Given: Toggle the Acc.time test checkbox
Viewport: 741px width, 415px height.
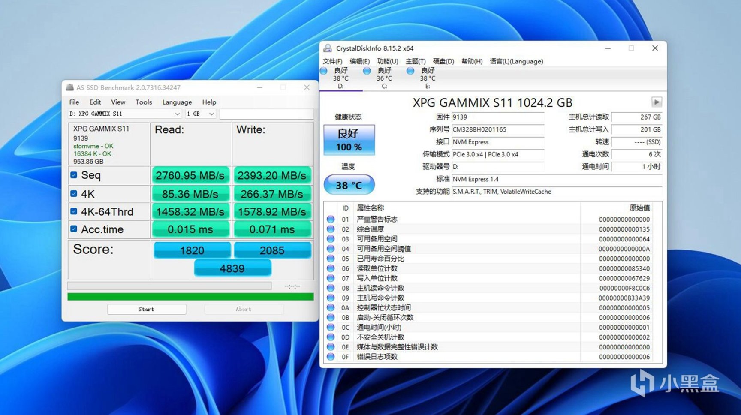Looking at the screenshot, I should [x=74, y=229].
